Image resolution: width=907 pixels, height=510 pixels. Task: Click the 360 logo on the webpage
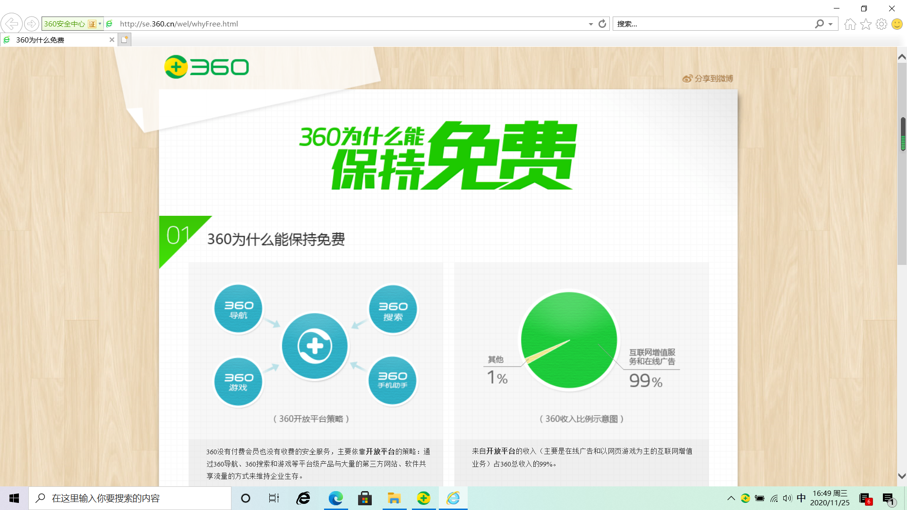tap(206, 67)
